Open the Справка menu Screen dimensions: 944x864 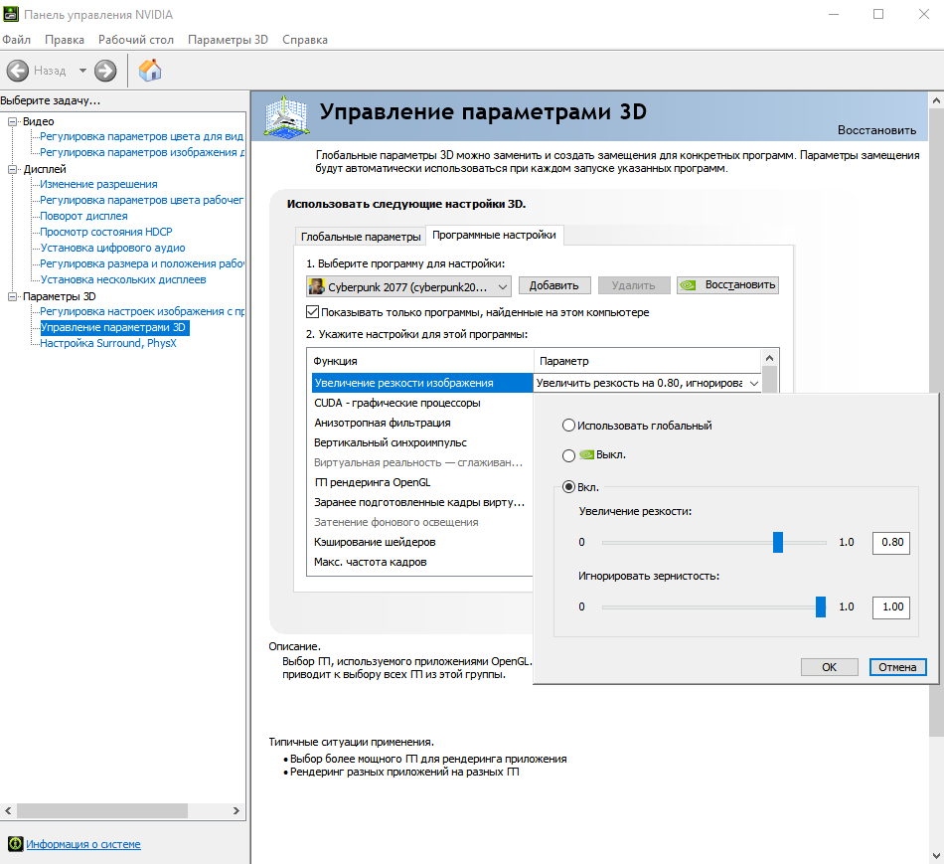click(305, 40)
